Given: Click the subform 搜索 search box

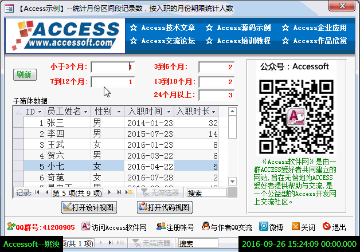Looking at the screenshot, I should 206,193.
